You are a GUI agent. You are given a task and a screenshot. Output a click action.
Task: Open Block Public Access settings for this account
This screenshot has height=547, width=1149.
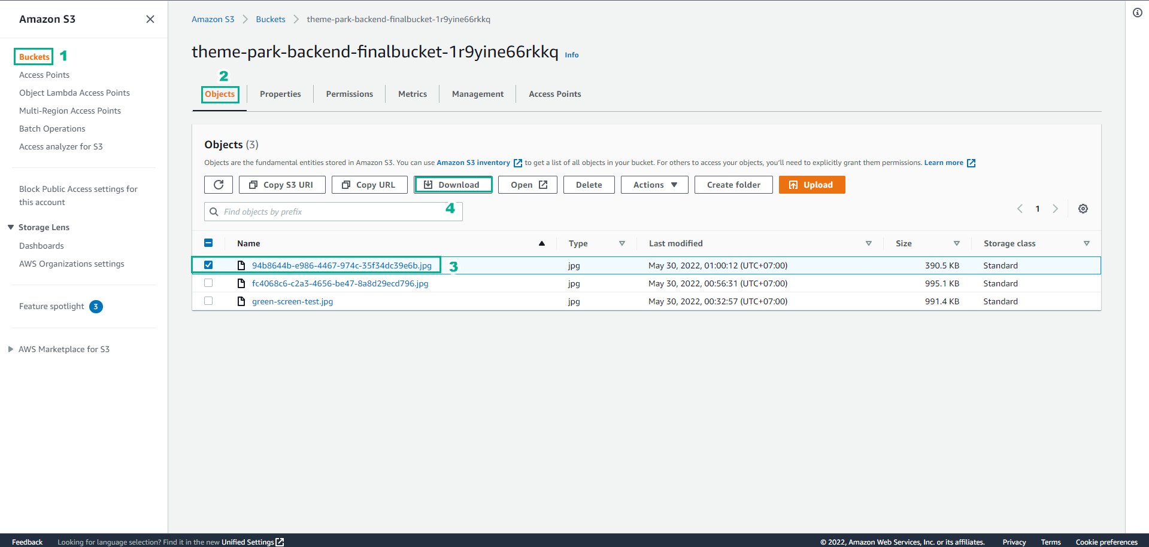tap(78, 195)
